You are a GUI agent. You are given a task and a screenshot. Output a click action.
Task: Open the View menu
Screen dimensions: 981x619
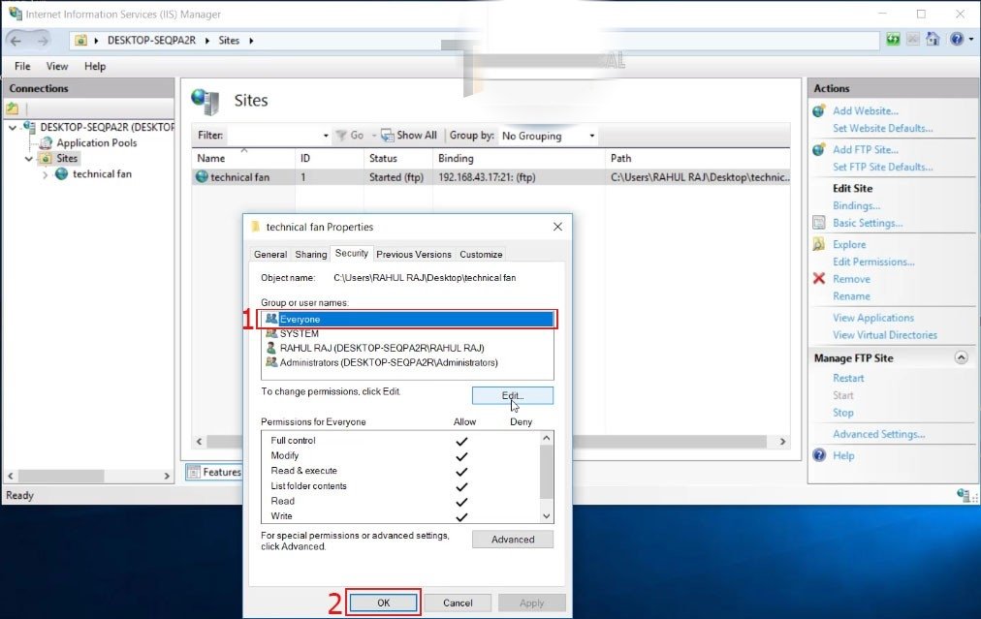pos(57,66)
